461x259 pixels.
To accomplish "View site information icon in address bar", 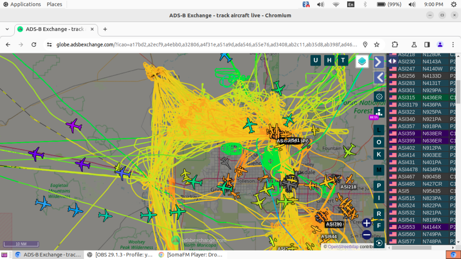I will [50, 45].
